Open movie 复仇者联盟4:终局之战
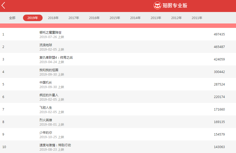 pyautogui.click(x=56, y=58)
